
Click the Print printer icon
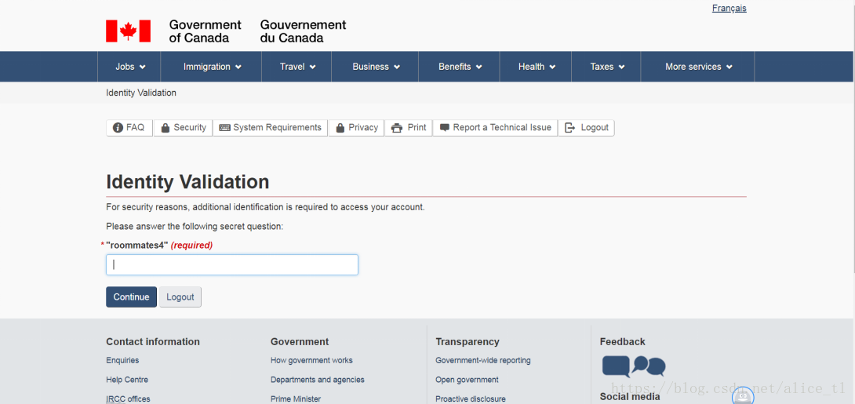[396, 128]
